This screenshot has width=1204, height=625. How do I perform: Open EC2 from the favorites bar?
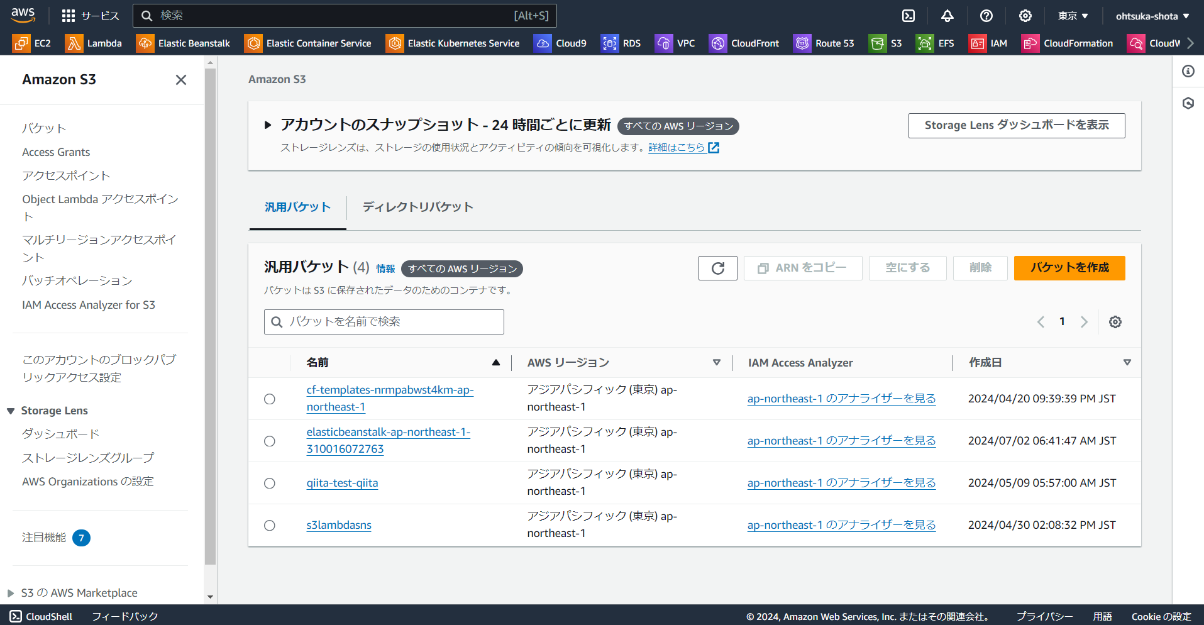pyautogui.click(x=32, y=43)
